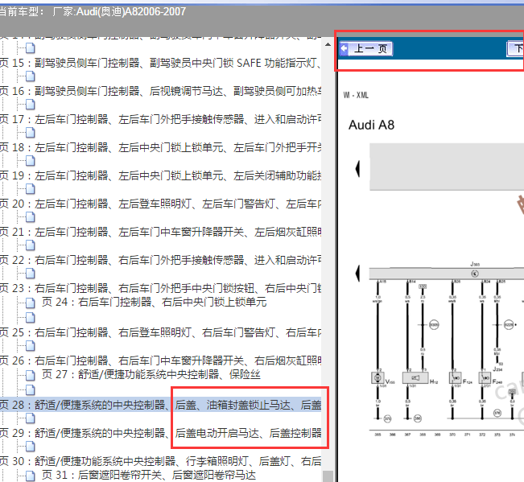Screen dimensions: 524x482
Task: Open 页 23 右后车门外把手中央门锁按钮
Action: click(x=160, y=288)
